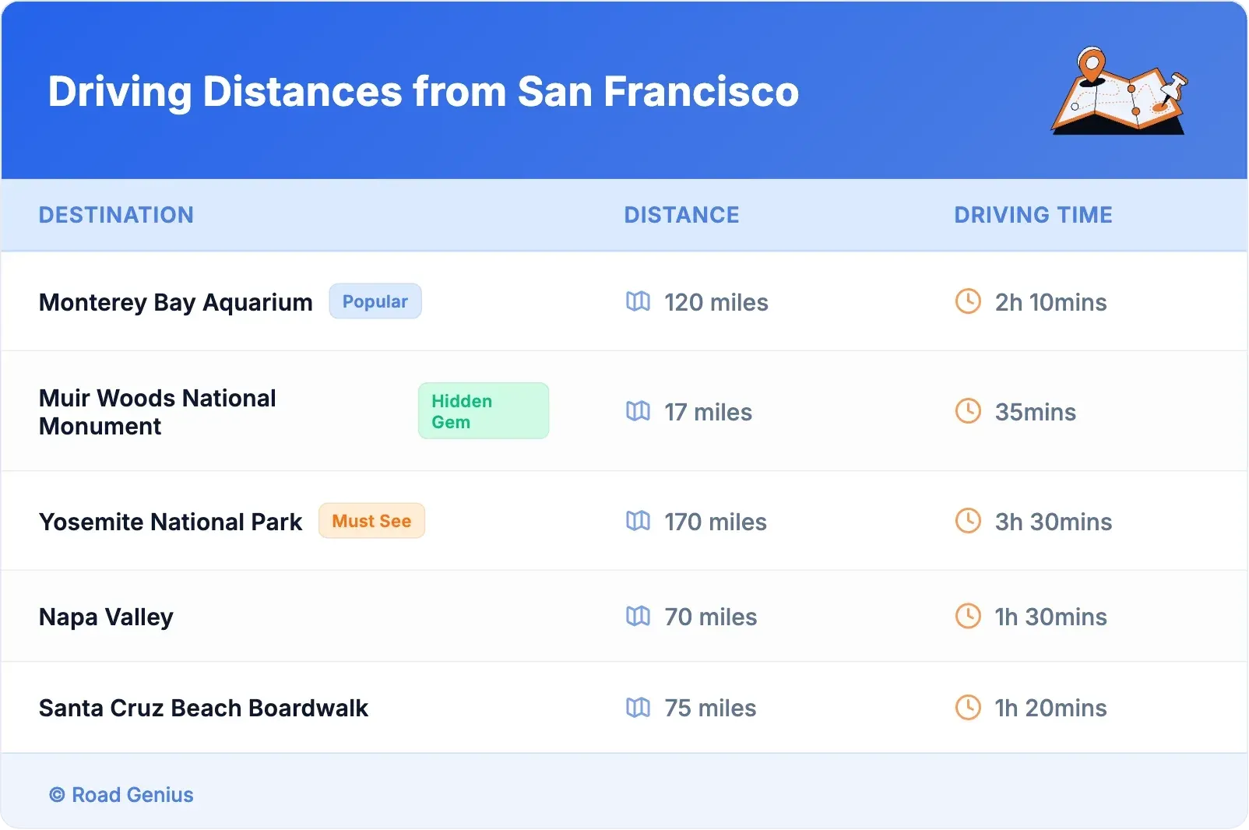This screenshot has height=830, width=1249.
Task: Click the 70 miles distance value
Action: pyautogui.click(x=711, y=617)
